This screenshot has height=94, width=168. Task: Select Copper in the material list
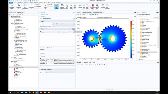[x=143, y=27]
